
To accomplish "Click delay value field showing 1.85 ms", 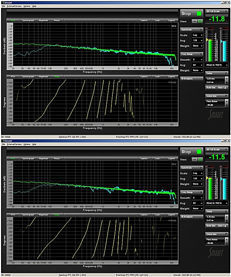I will [215, 81].
